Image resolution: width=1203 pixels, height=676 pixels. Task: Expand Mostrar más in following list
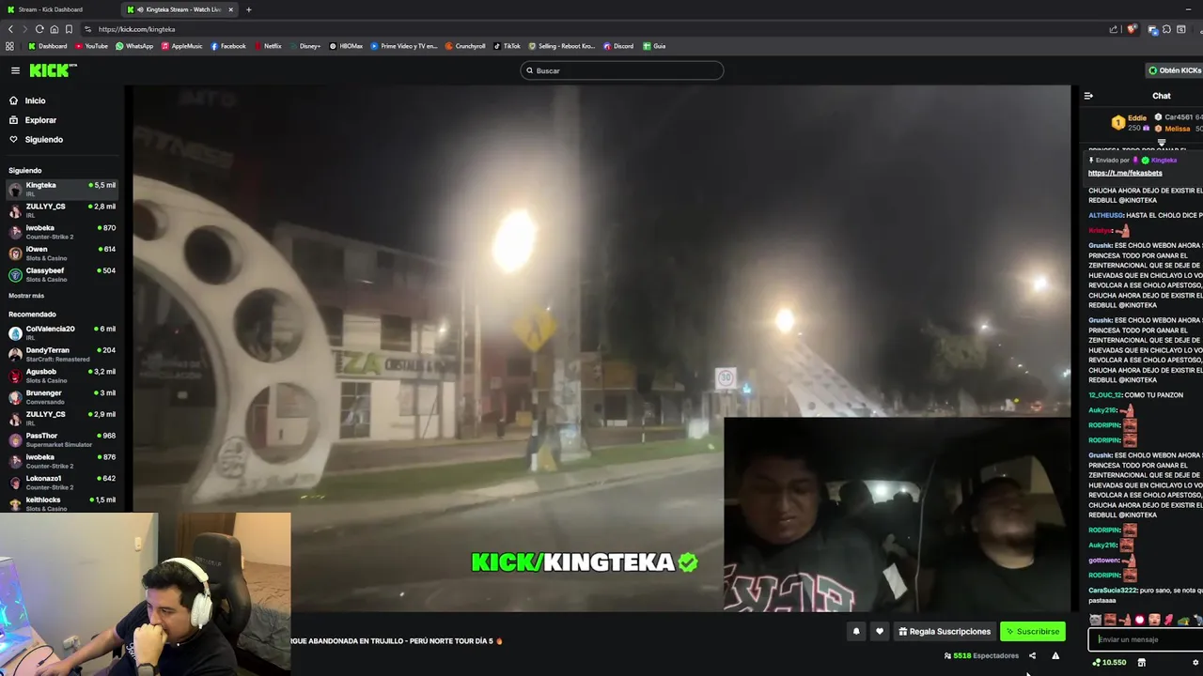click(26, 296)
